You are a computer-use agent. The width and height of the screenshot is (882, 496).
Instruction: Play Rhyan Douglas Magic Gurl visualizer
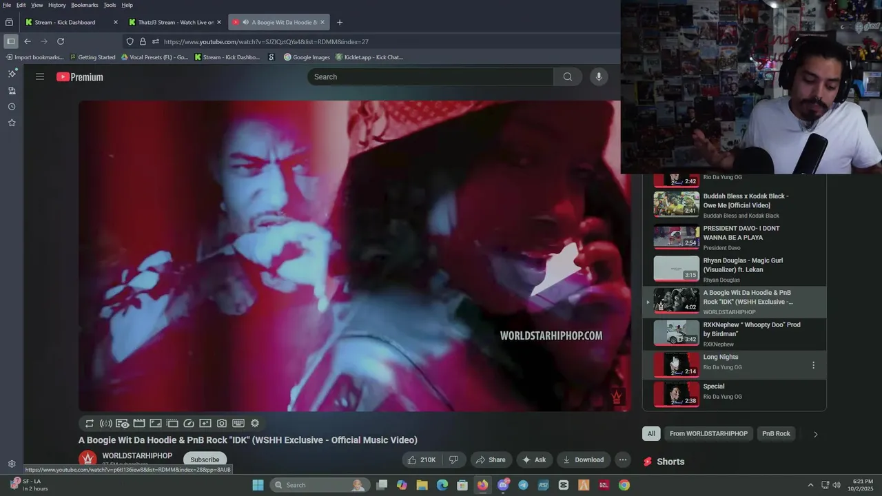point(734,269)
